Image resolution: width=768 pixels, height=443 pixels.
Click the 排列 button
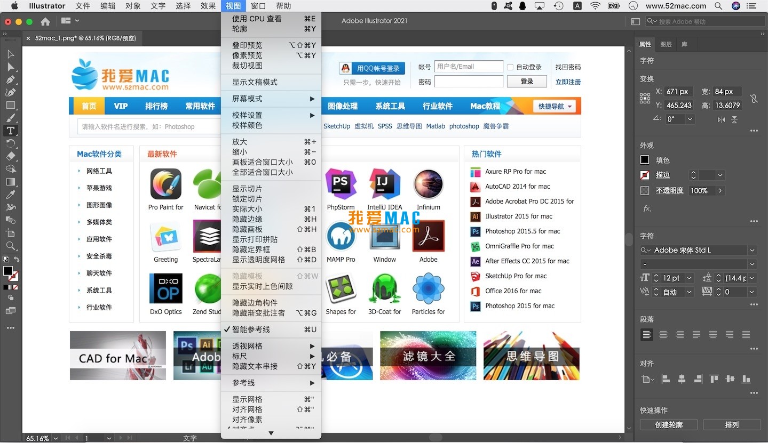(732, 425)
